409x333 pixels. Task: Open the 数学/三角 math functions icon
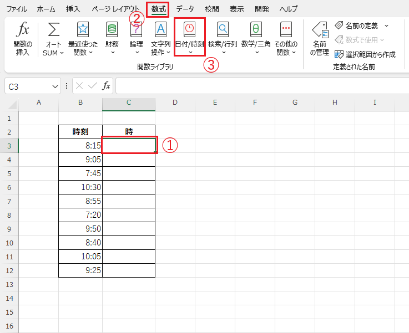[256, 29]
